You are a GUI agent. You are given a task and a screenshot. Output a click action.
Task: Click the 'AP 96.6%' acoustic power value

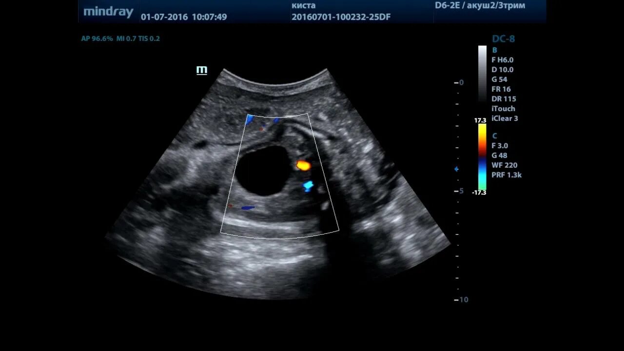point(97,39)
